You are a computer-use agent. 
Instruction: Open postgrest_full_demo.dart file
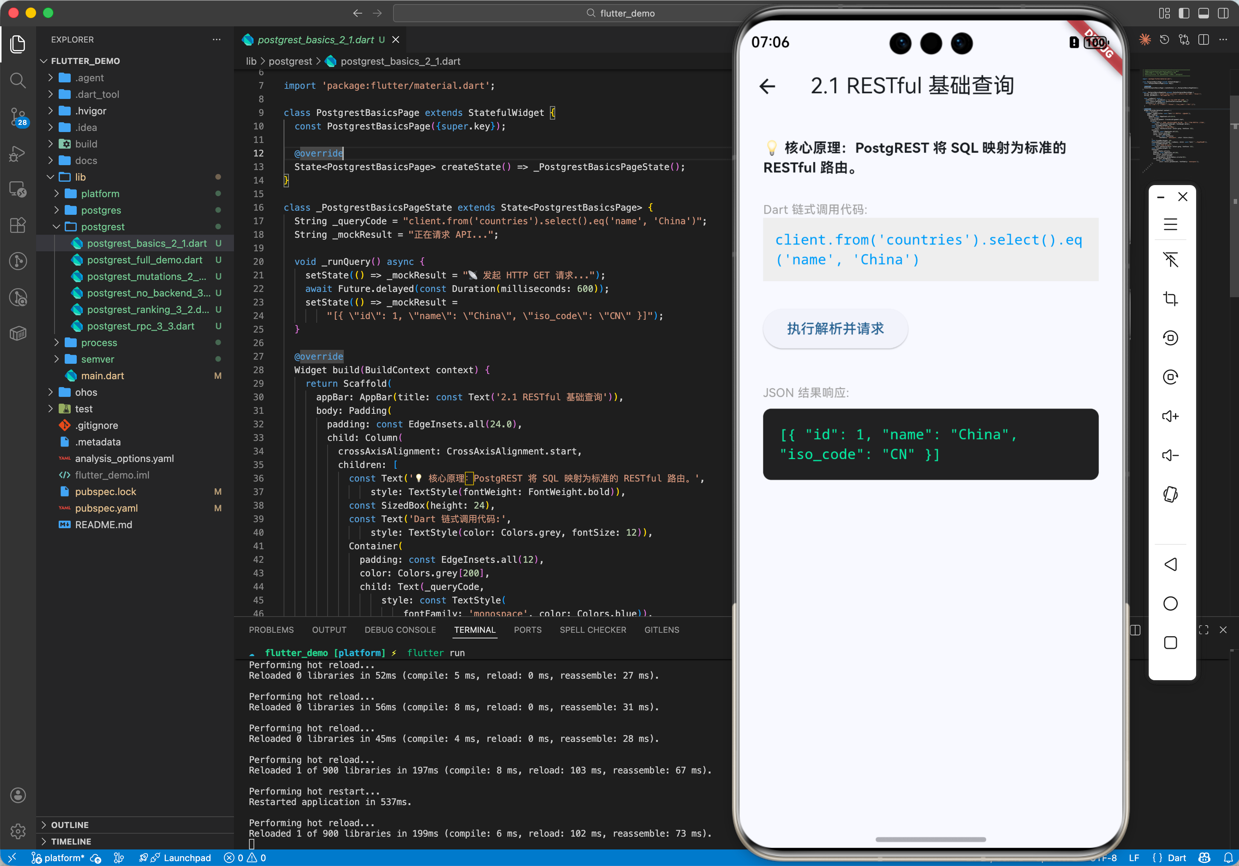144,260
